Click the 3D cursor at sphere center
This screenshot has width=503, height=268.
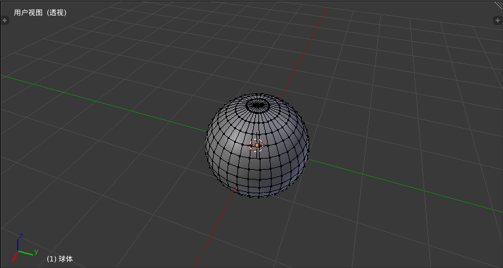(x=256, y=145)
